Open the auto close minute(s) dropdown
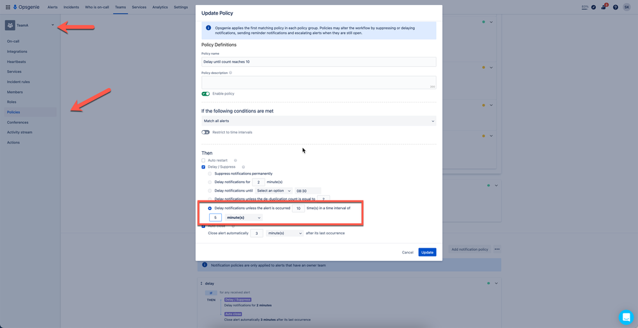 (285, 234)
